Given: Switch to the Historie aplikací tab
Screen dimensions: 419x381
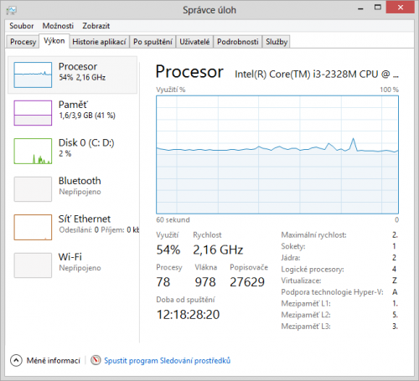Looking at the screenshot, I should [99, 42].
